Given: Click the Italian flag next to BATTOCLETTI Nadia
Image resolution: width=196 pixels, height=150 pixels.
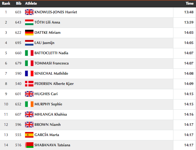Looking at the screenshot, I should pyautogui.click(x=29, y=53).
